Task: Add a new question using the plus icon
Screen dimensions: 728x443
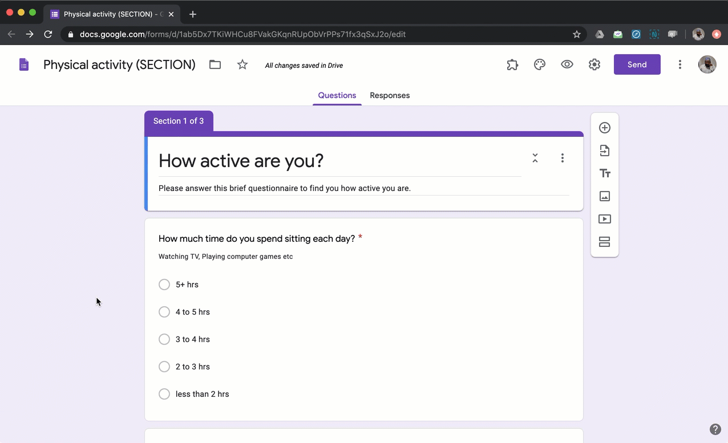Action: 605,128
